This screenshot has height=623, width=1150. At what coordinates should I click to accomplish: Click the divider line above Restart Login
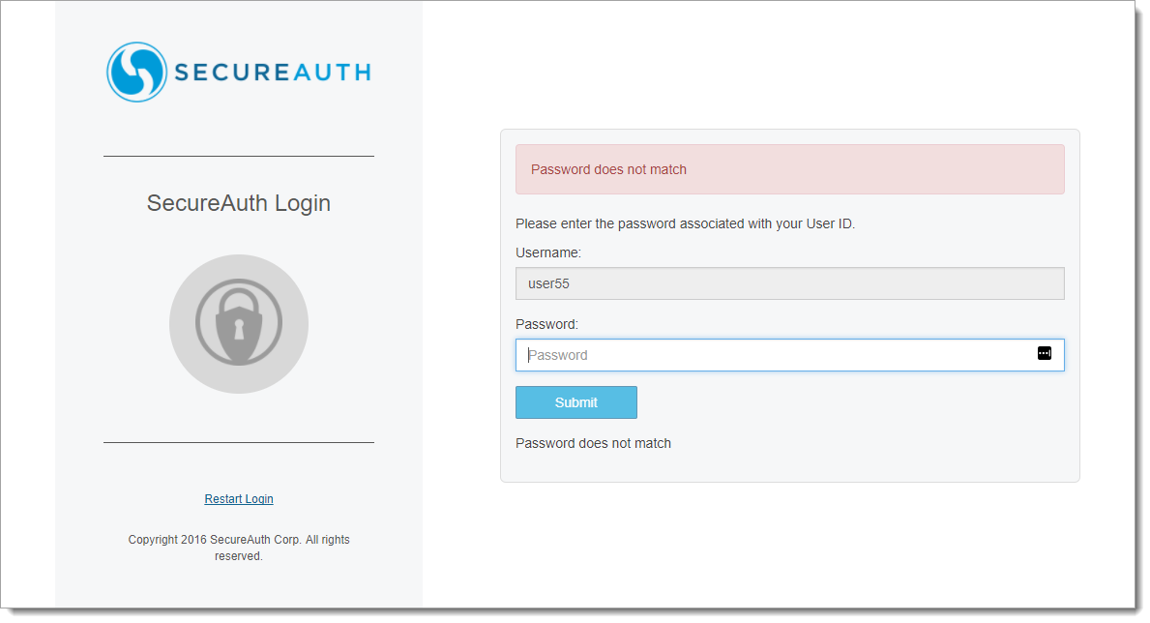[x=239, y=443]
